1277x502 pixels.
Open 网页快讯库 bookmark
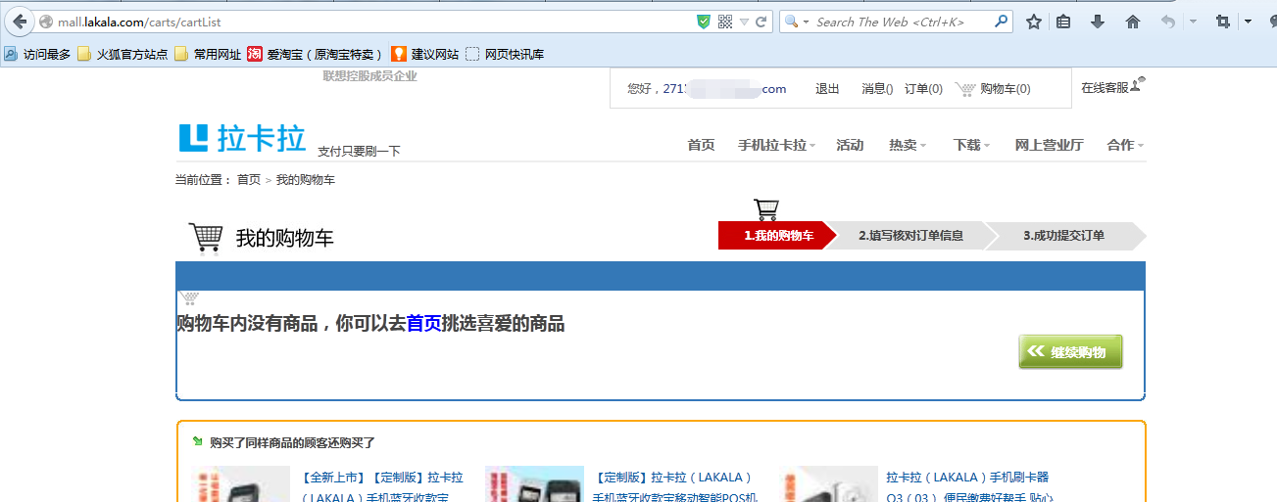(505, 54)
